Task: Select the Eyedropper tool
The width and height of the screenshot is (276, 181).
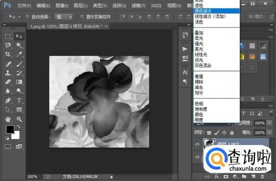Action: pyautogui.click(x=19, y=54)
